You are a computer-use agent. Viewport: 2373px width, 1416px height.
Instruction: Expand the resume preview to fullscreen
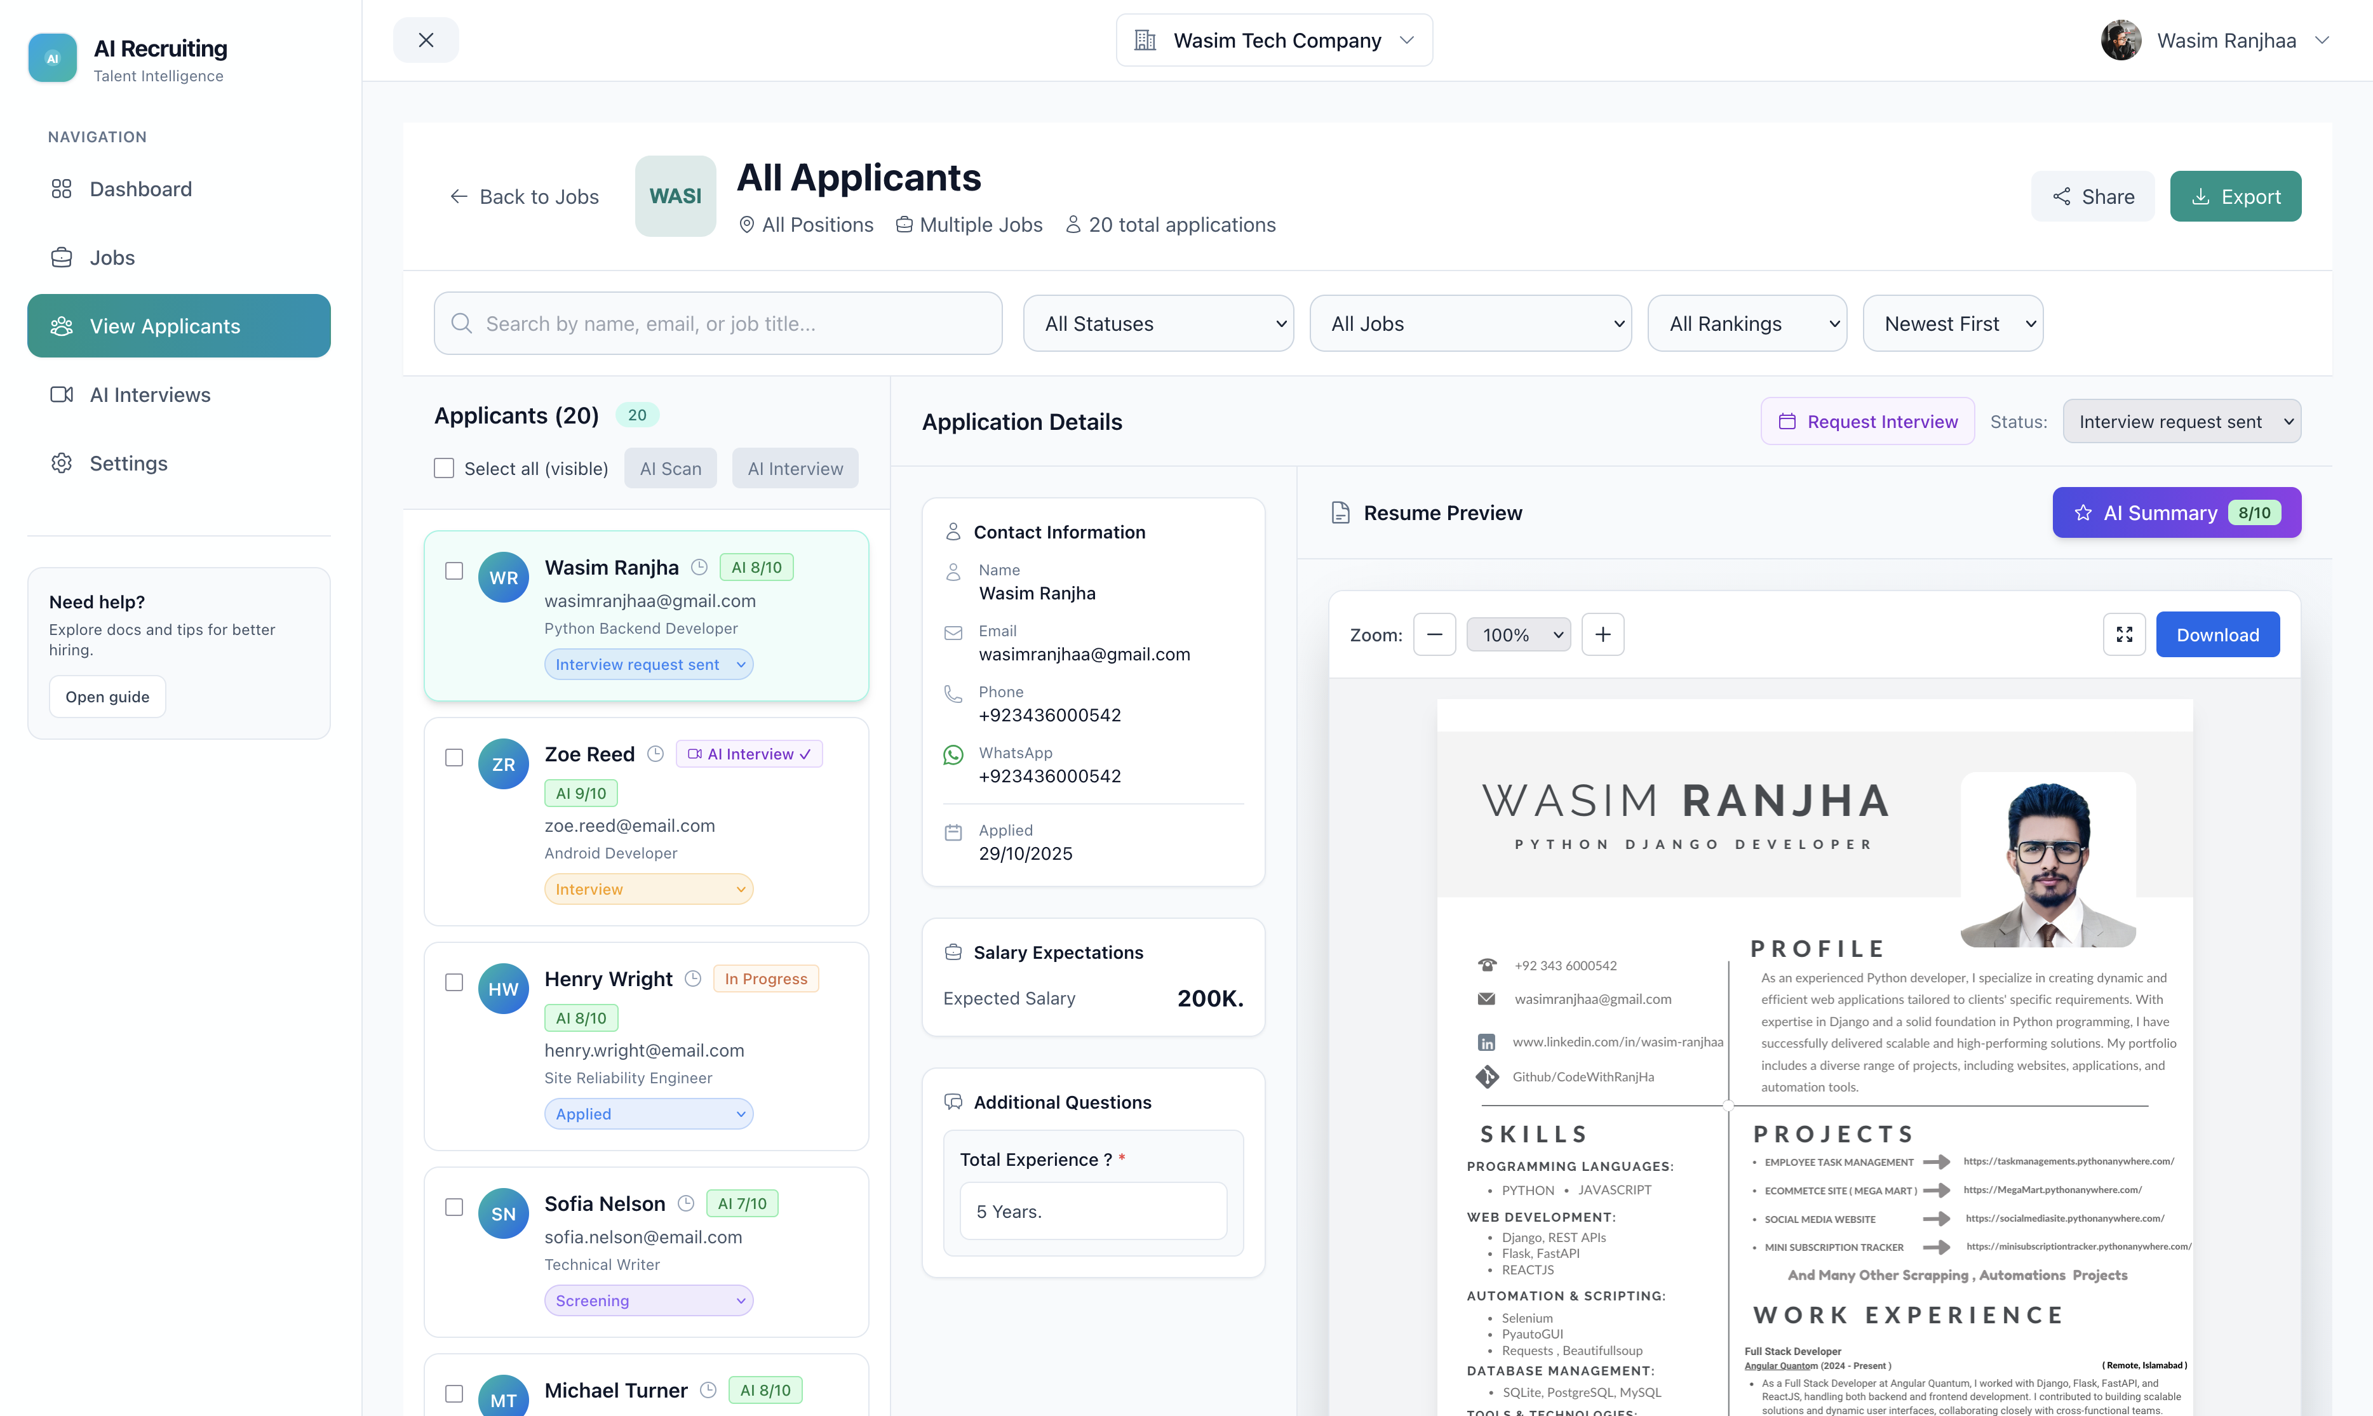click(x=2124, y=634)
